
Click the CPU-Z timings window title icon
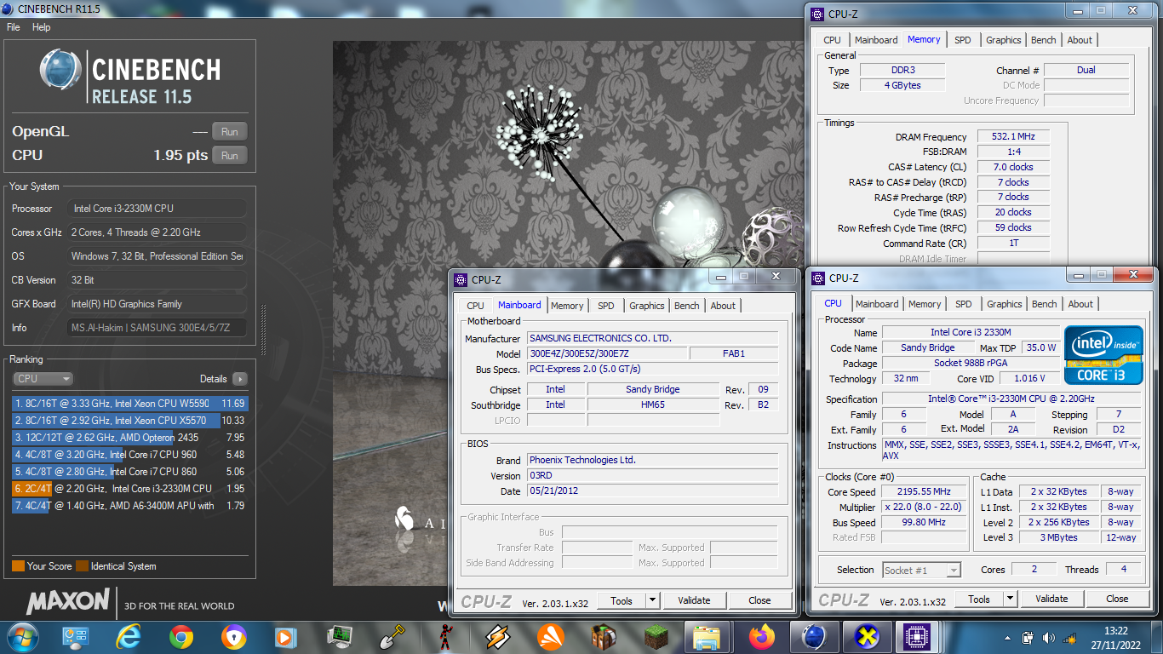coord(817,13)
